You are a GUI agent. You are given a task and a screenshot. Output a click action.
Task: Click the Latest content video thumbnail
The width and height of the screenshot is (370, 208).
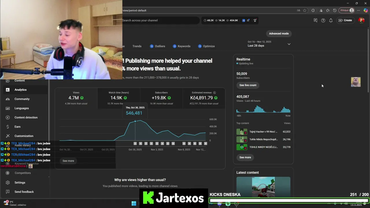pos(263,187)
